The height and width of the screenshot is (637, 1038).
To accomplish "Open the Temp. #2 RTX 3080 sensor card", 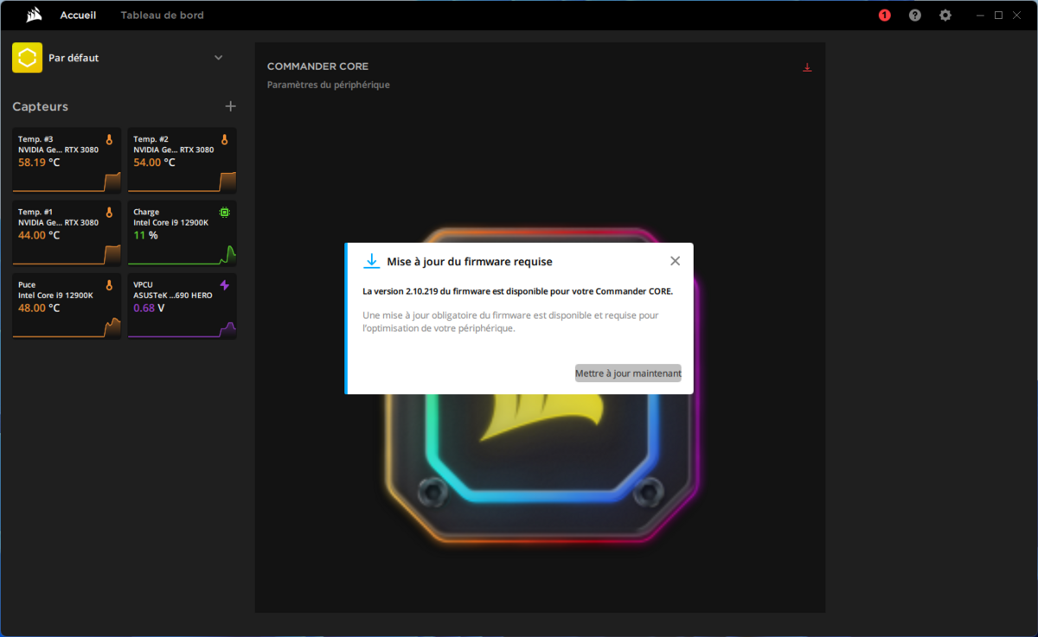I will [182, 161].
